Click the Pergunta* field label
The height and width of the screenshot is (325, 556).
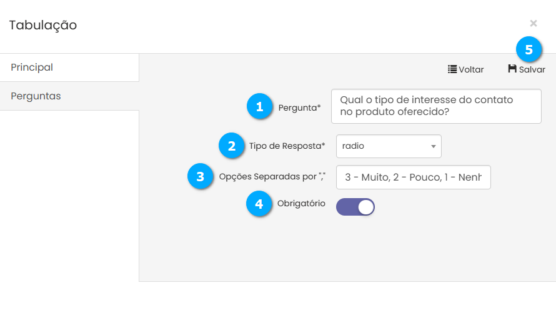(x=299, y=107)
